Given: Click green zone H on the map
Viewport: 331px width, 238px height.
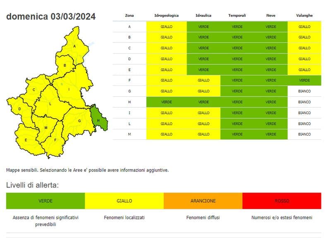Looking at the screenshot, I should coord(98,120).
